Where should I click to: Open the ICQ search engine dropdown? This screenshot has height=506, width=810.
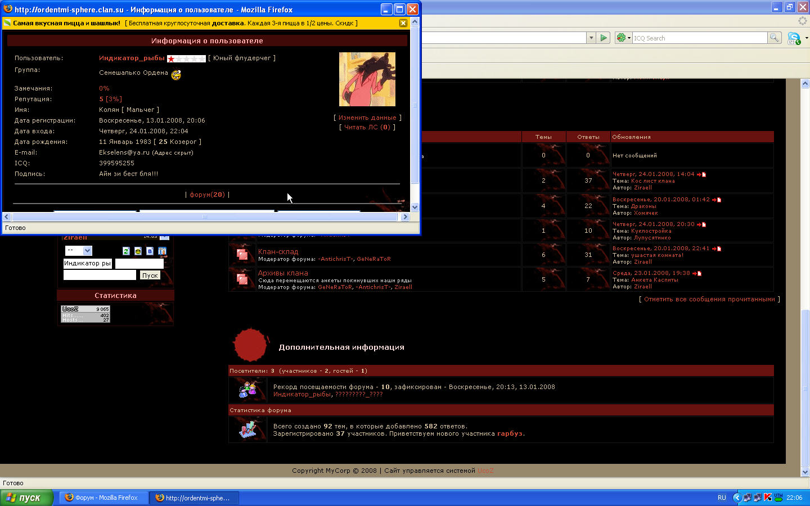(623, 38)
